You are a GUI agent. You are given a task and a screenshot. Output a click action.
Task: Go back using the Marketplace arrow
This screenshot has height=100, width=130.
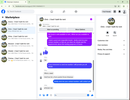[3, 17]
